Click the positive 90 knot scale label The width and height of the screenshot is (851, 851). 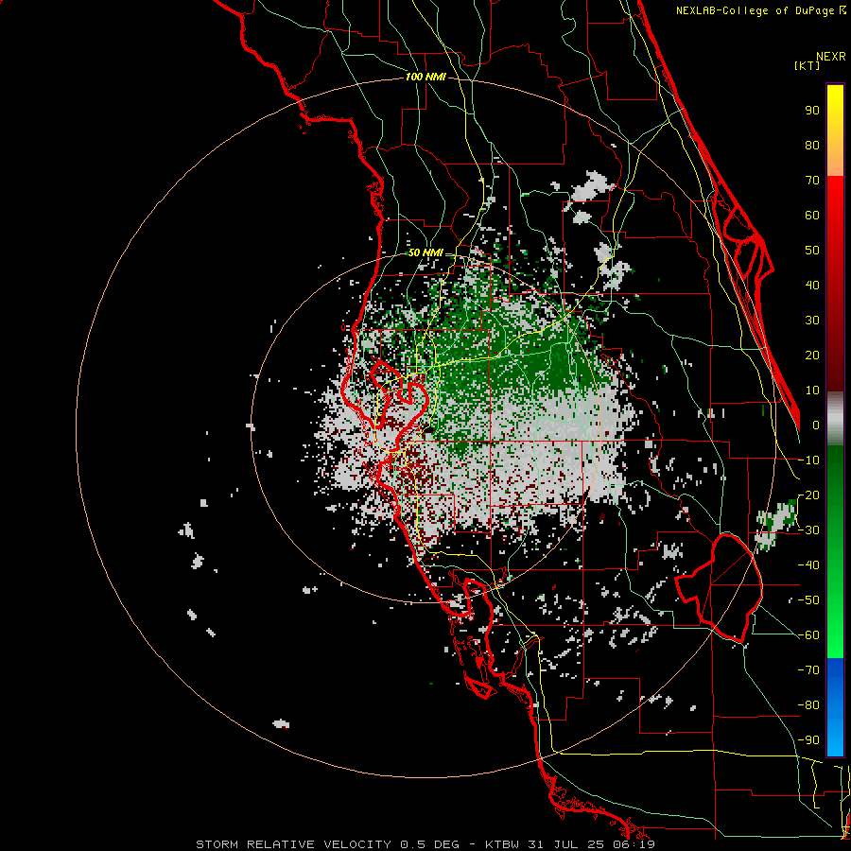coord(812,111)
